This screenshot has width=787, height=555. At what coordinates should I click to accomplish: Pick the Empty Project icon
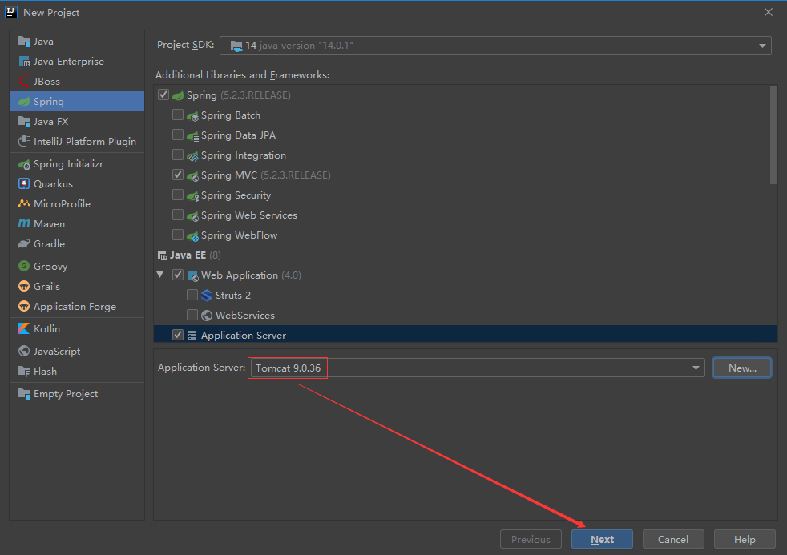pos(24,393)
